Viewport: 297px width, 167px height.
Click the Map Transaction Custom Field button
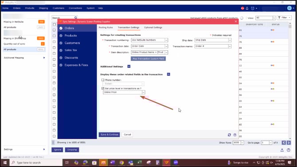[x=148, y=59]
